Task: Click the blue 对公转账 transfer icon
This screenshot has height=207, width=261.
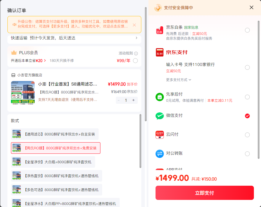Action: pos(159,154)
